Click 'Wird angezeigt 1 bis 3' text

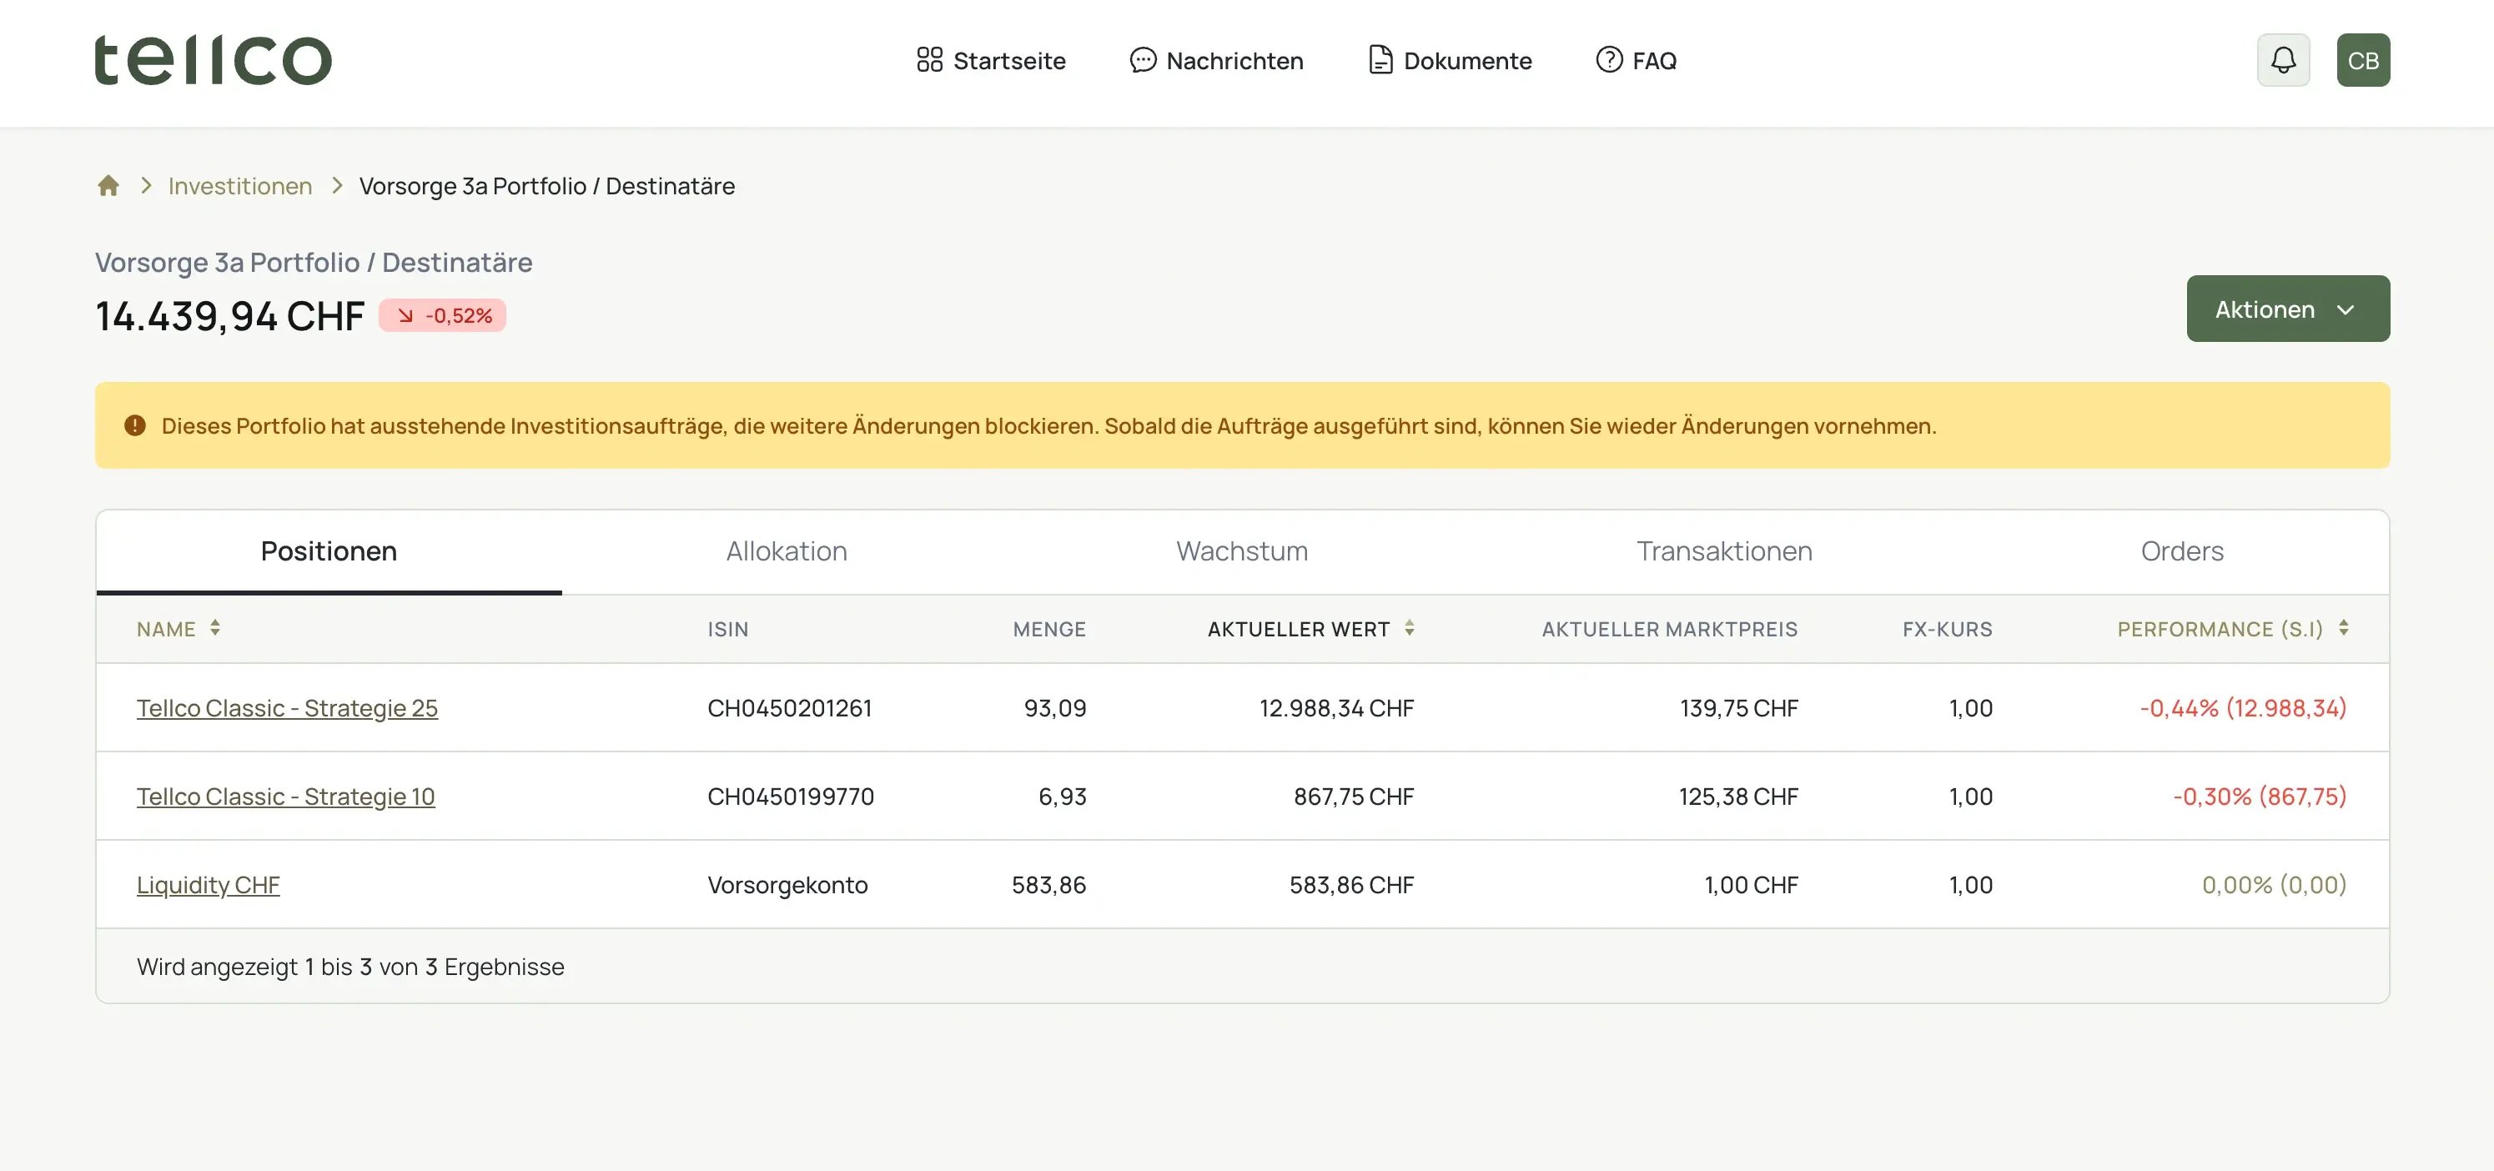(x=350, y=967)
